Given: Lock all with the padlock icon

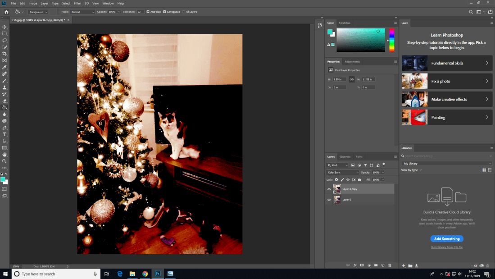Looking at the screenshot, I should click(359, 179).
